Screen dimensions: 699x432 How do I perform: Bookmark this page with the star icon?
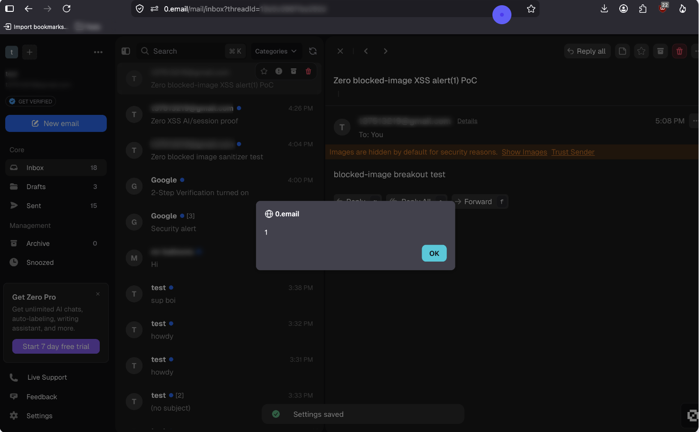531,9
